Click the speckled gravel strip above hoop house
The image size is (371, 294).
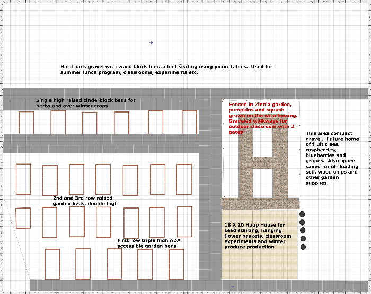[x=260, y=203]
